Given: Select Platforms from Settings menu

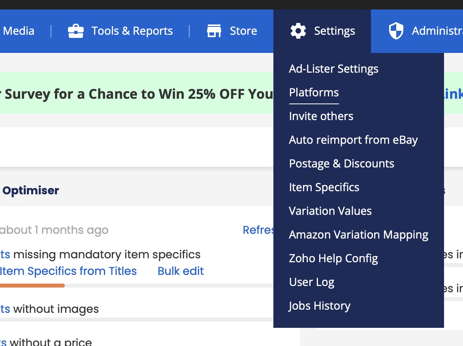Looking at the screenshot, I should [314, 92].
